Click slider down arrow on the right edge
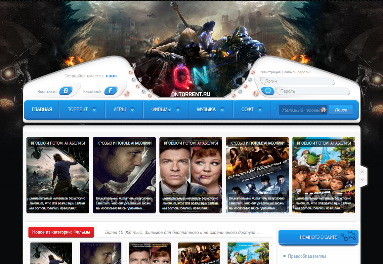The width and height of the screenshot is (383, 264). click(362, 180)
